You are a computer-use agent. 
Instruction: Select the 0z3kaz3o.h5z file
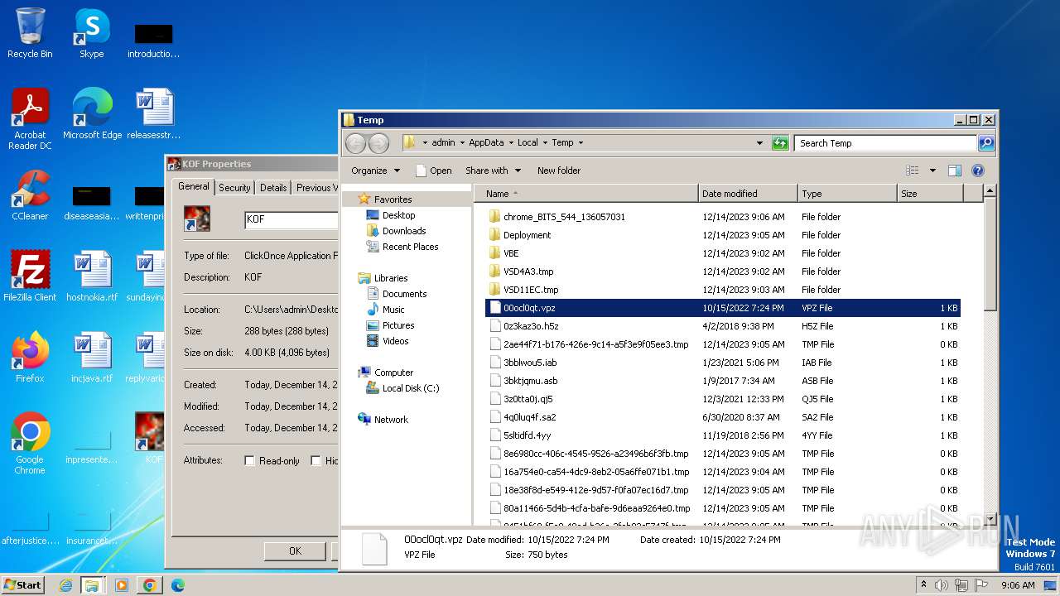coord(723,326)
